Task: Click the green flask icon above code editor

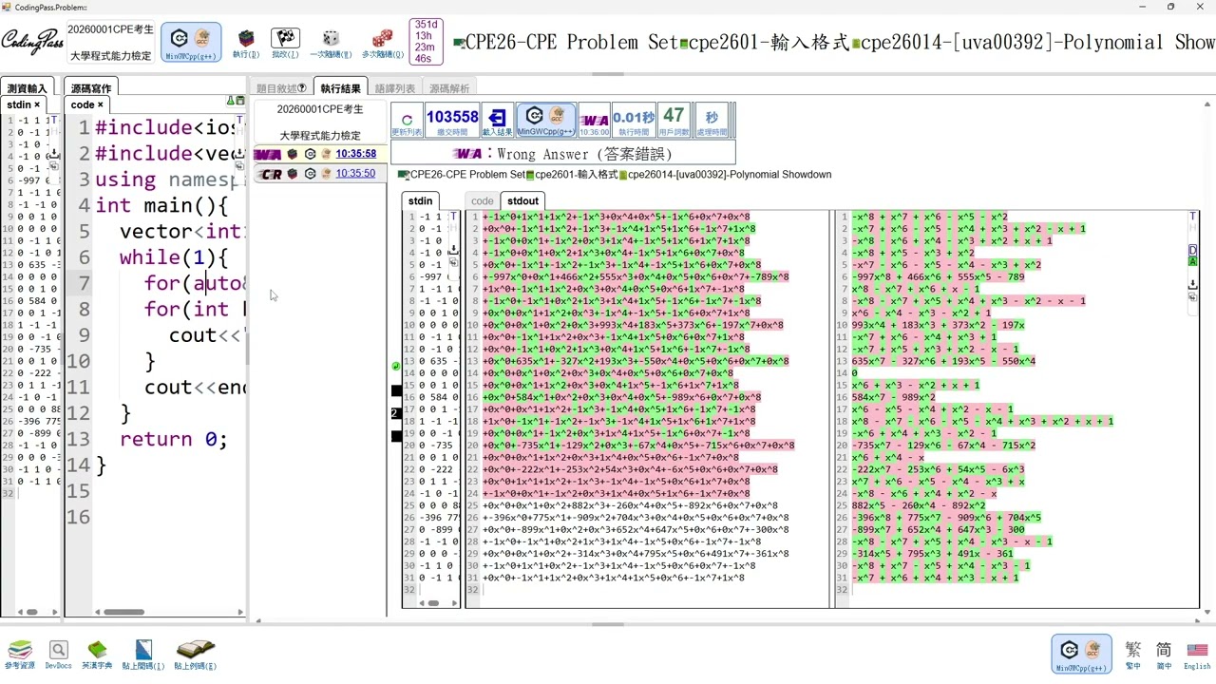Action: (x=230, y=101)
